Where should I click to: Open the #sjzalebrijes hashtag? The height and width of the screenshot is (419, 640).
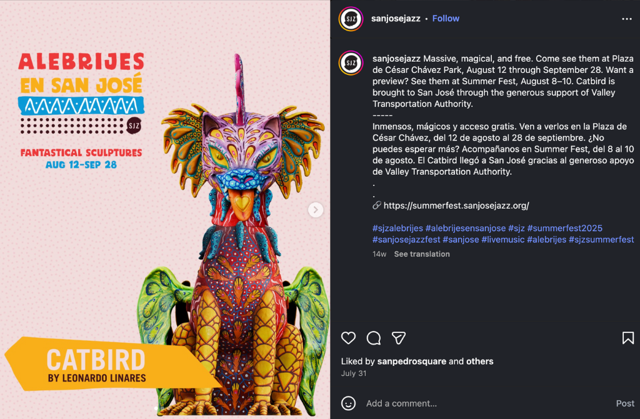pyautogui.click(x=397, y=228)
